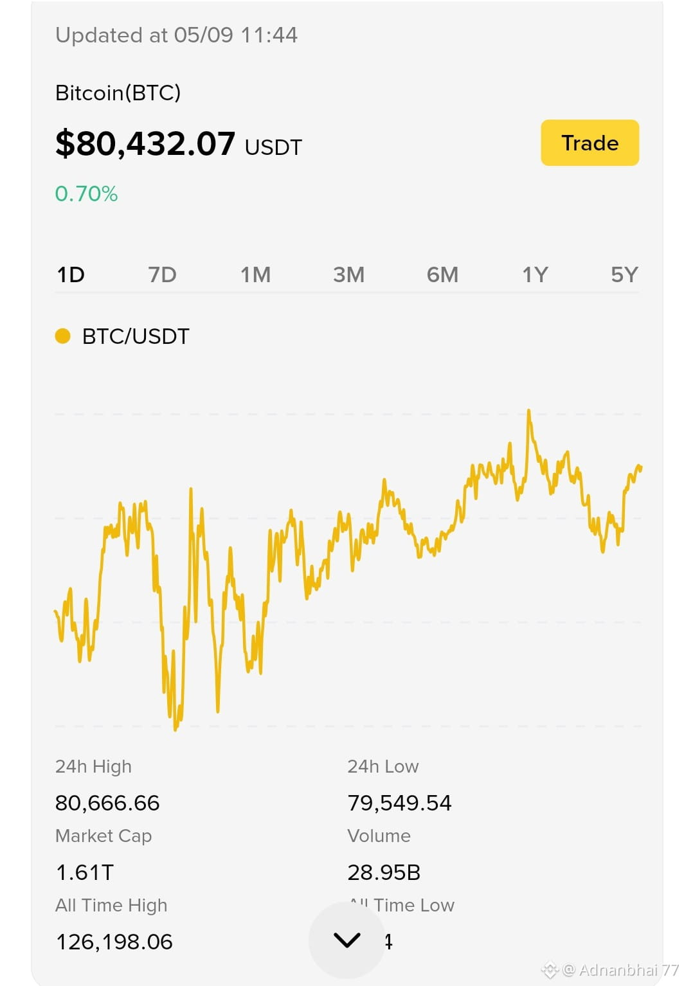Click the Volume value 28.95B
Image resolution: width=684 pixels, height=986 pixels.
(384, 872)
